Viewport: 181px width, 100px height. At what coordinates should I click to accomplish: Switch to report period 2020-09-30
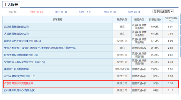(x=110, y=12)
